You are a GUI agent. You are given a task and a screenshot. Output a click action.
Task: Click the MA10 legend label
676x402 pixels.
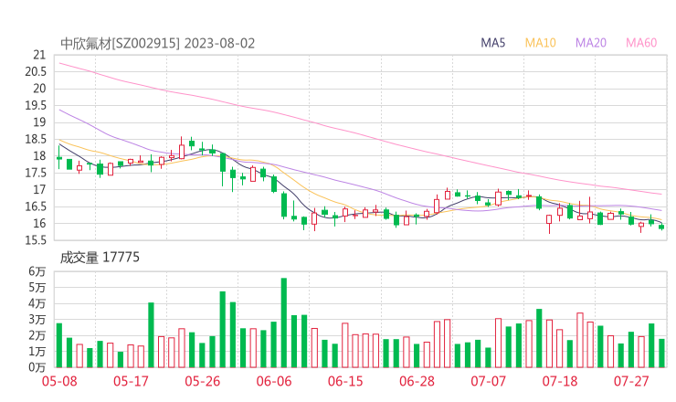pyautogui.click(x=540, y=43)
